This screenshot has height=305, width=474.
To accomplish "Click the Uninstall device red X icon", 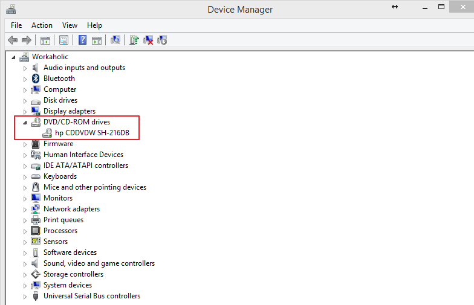I will (148, 40).
